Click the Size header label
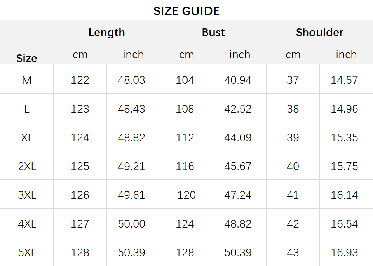Image resolution: width=373 pixels, height=266 pixels. [x=27, y=58]
